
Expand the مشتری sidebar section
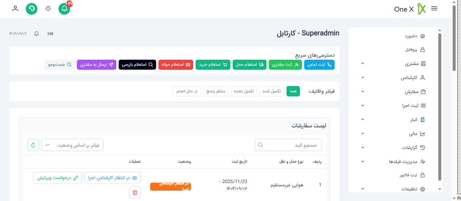pyautogui.click(x=362, y=63)
